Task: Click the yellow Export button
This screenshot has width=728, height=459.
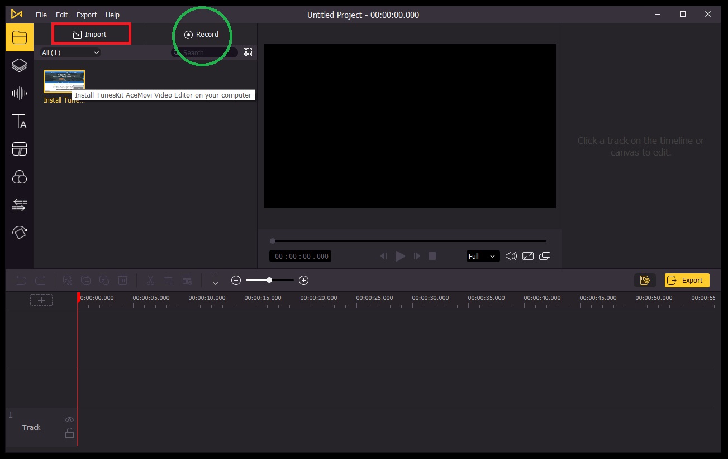Action: pos(687,280)
